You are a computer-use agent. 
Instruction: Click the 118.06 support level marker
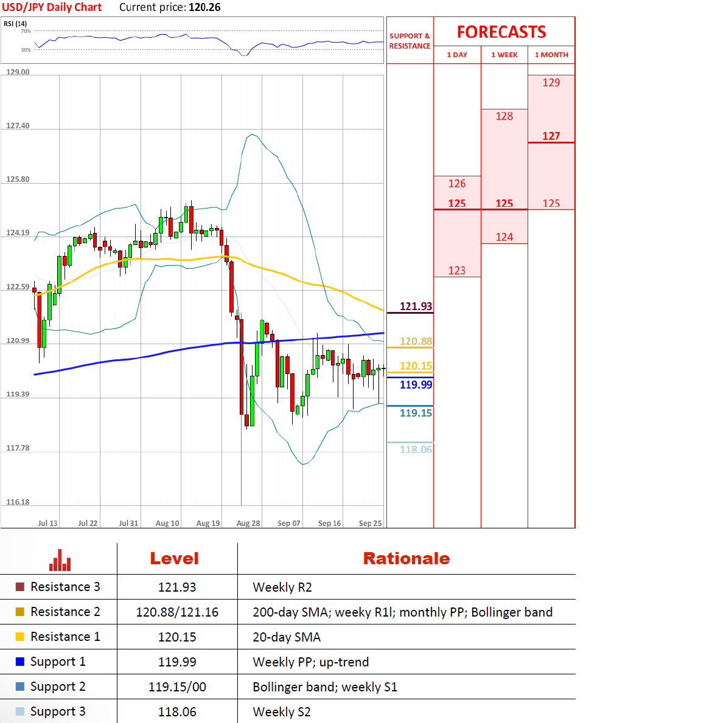click(416, 449)
